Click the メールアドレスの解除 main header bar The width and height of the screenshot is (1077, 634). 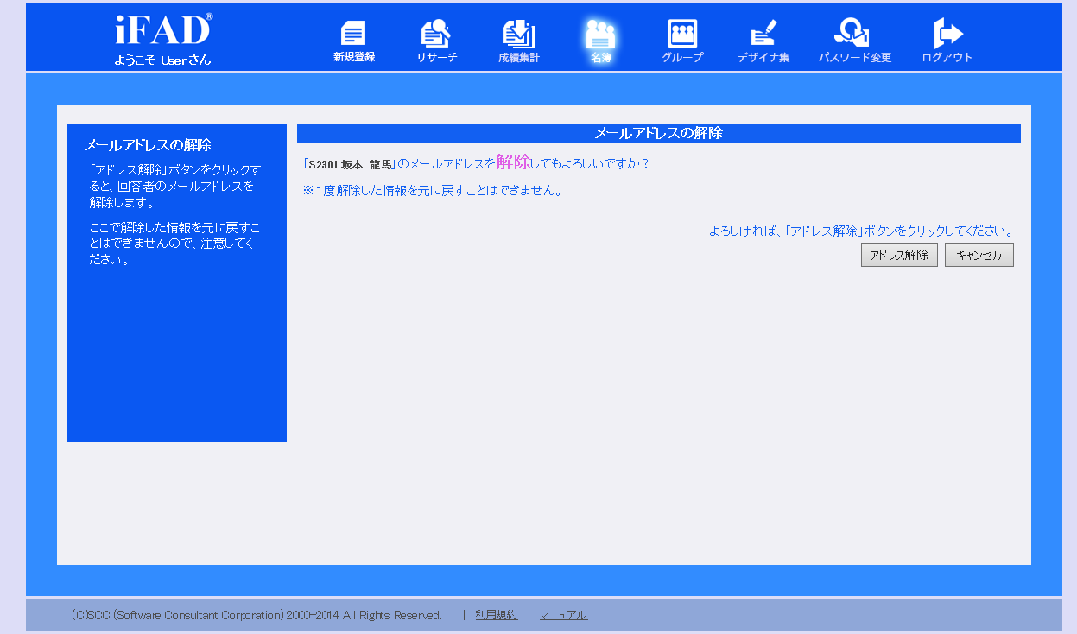click(659, 133)
